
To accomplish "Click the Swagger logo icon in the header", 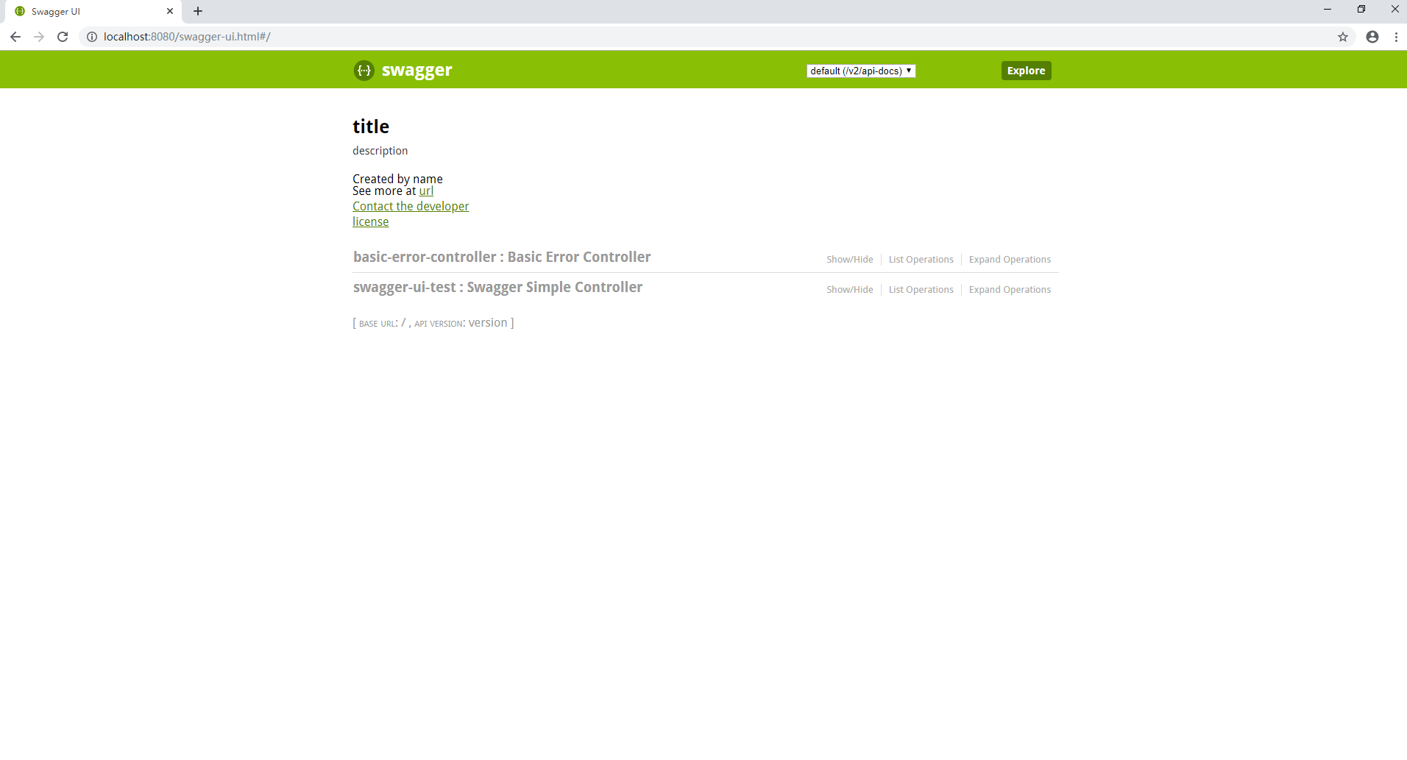I will click(364, 70).
